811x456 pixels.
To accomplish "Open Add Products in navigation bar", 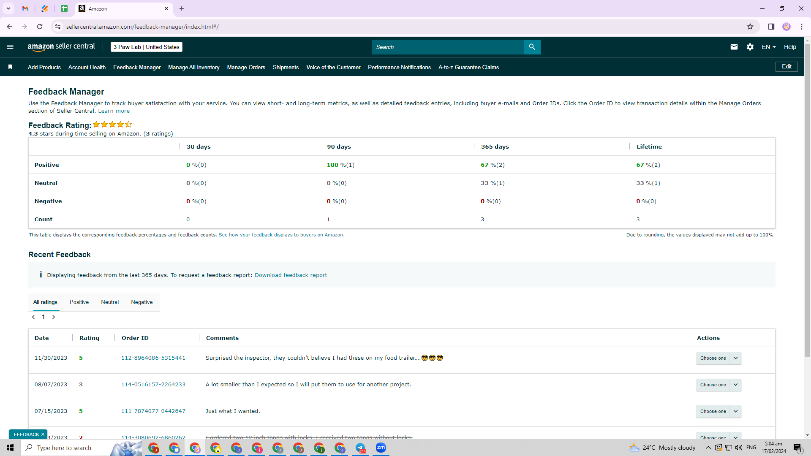I will tap(44, 67).
